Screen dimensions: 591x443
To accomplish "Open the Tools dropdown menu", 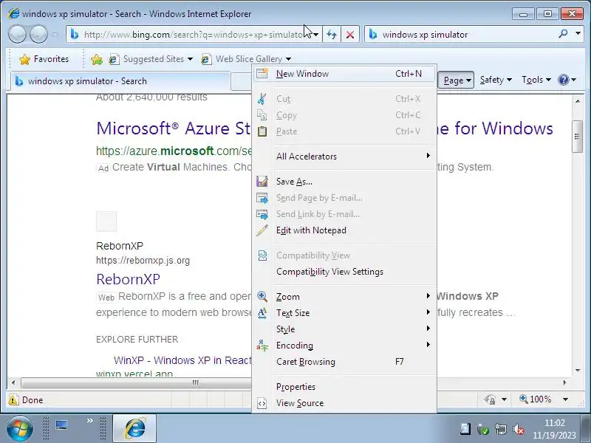I will 536,80.
